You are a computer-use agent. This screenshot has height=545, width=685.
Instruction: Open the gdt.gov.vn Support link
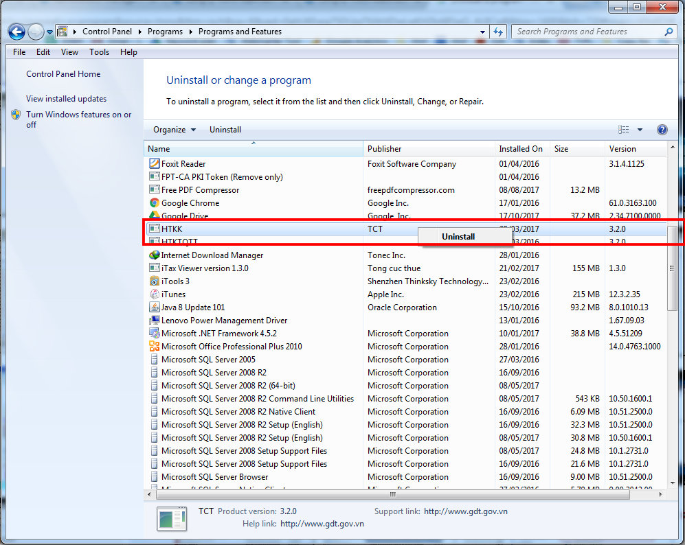pos(466,511)
